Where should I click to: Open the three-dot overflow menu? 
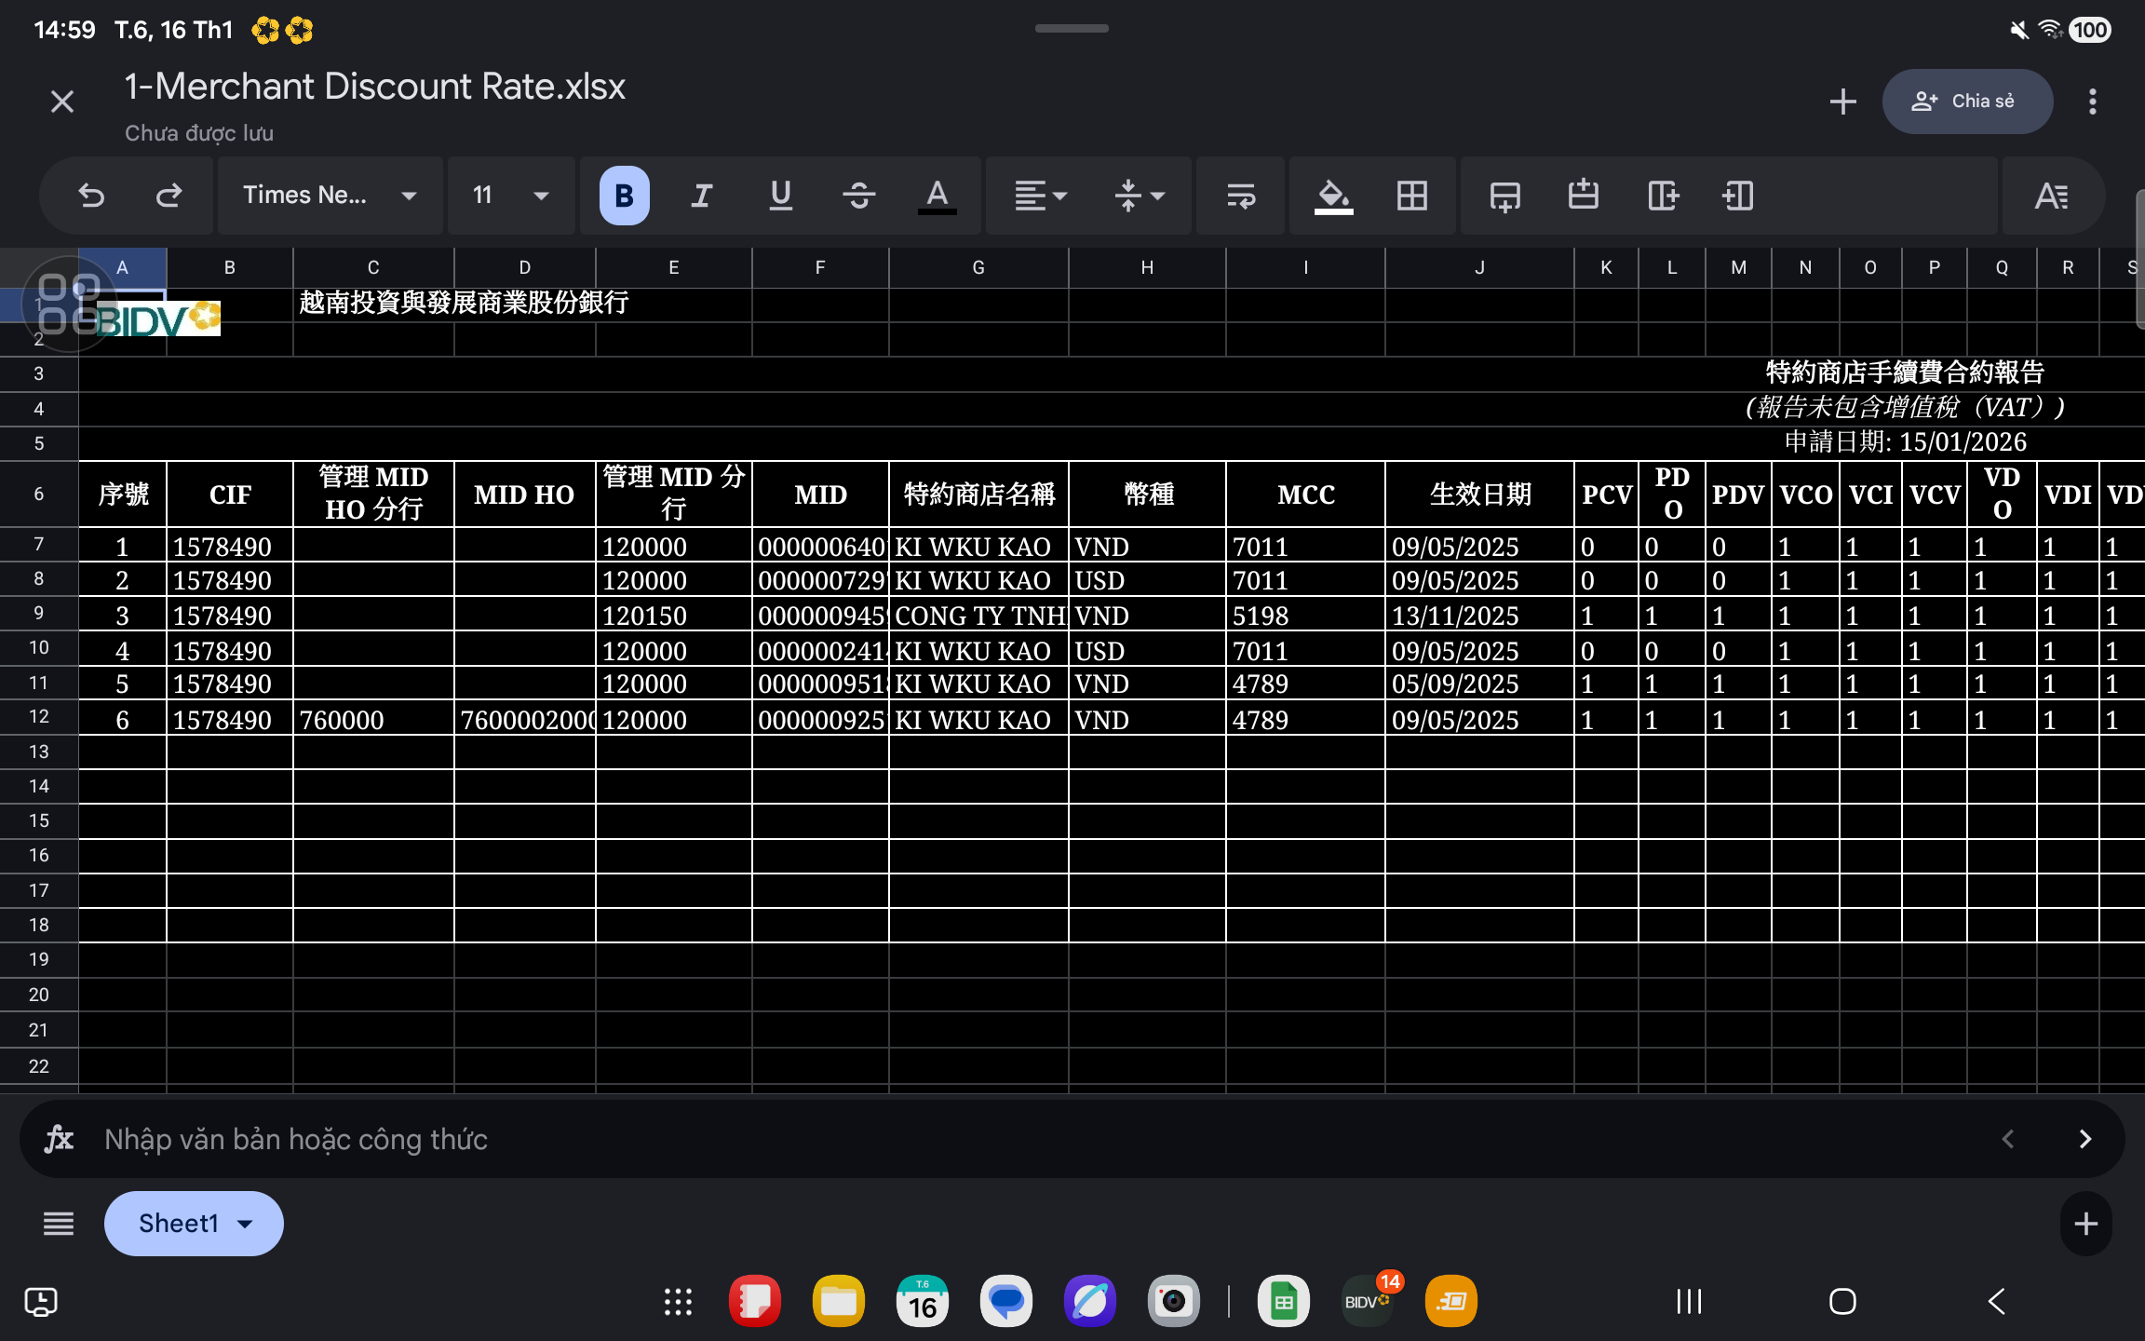click(x=2092, y=102)
